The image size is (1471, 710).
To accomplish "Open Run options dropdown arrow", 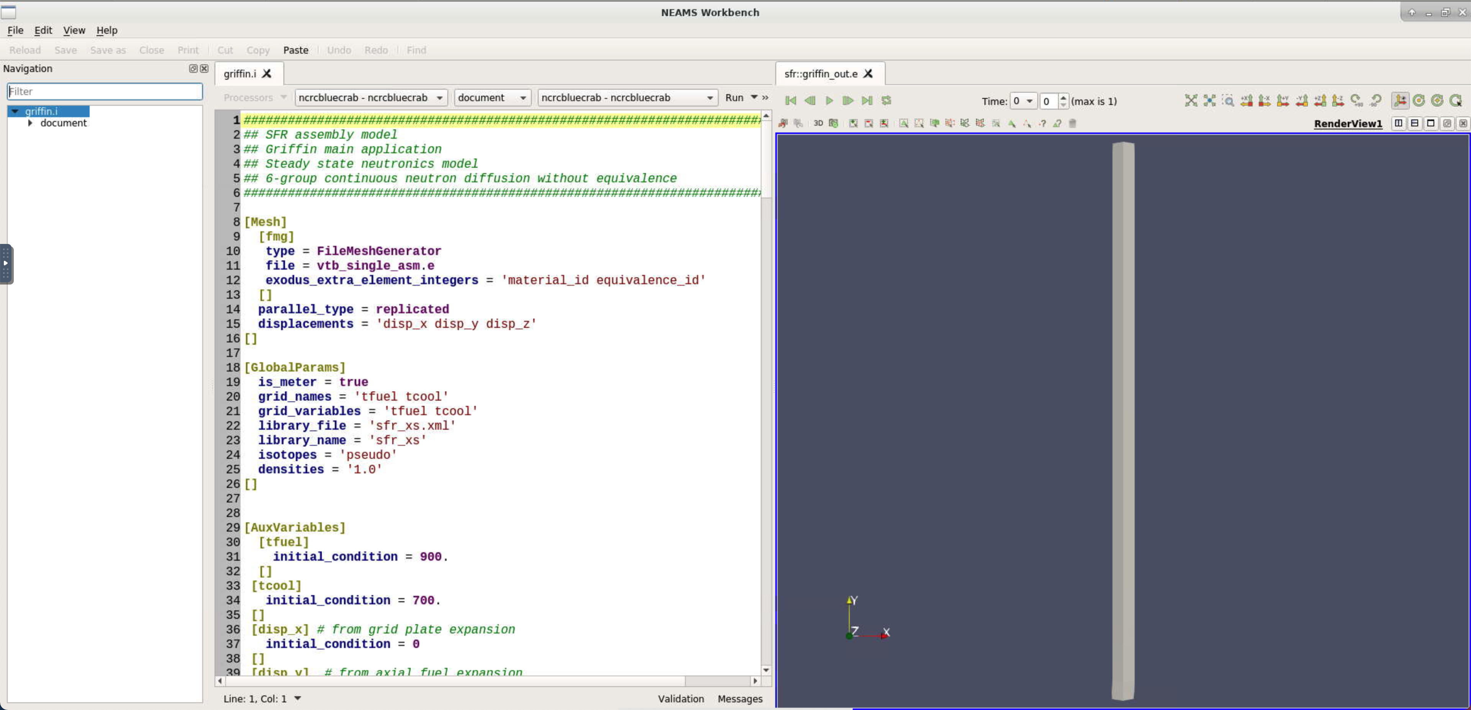I will point(754,97).
